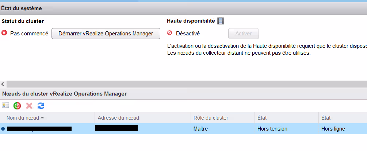The width and height of the screenshot is (367, 151).
Task: Click the Adresse du nœud column header
Action: coord(118,118)
